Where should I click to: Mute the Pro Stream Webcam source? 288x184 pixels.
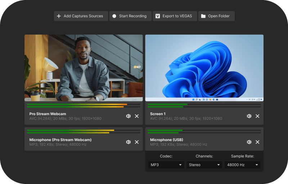[x=128, y=116]
